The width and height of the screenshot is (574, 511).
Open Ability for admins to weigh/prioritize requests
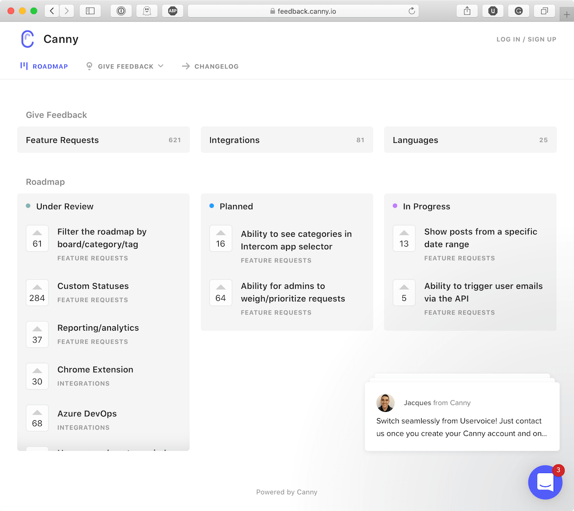pos(293,293)
